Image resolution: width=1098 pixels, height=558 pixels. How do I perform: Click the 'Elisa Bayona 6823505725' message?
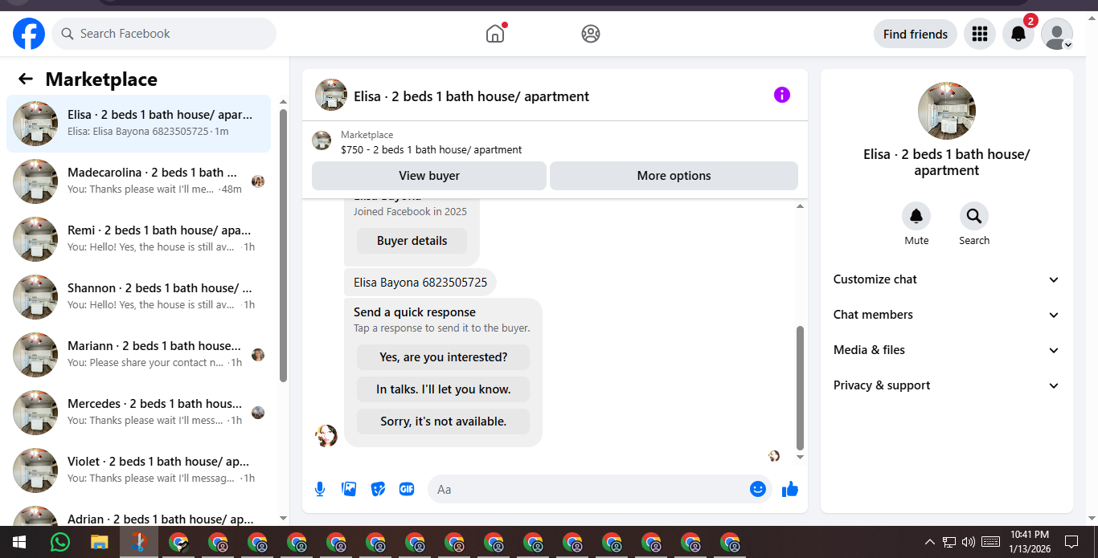point(420,283)
